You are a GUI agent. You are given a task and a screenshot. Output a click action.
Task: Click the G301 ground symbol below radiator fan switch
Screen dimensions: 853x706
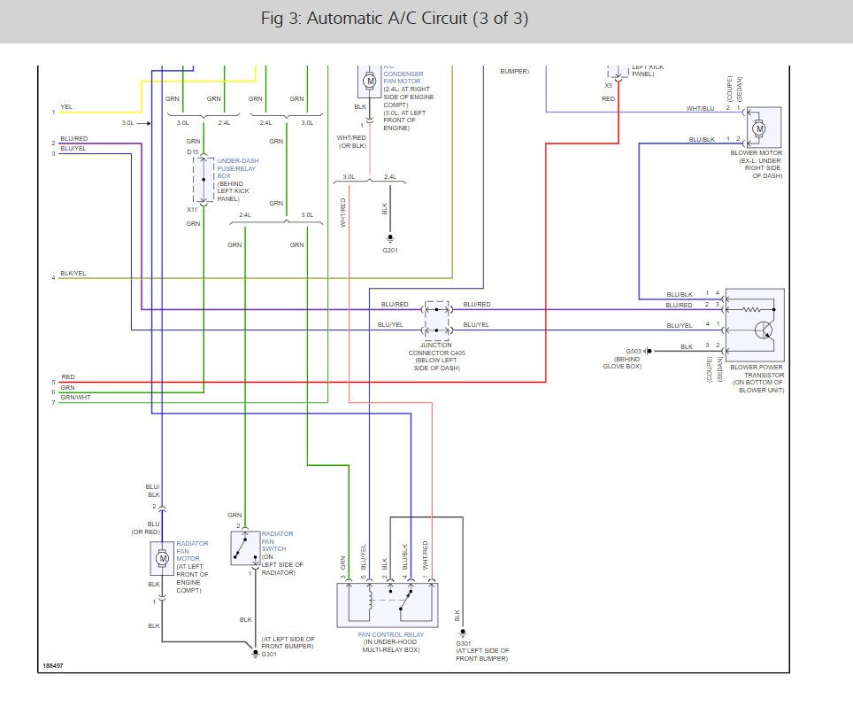[x=255, y=653]
